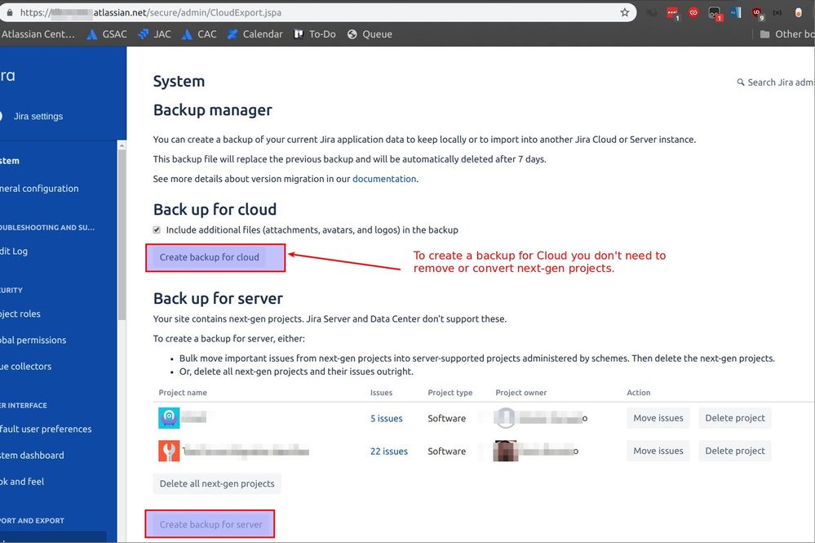This screenshot has height=543, width=815.
Task: Open the 22 issues link
Action: (x=389, y=451)
